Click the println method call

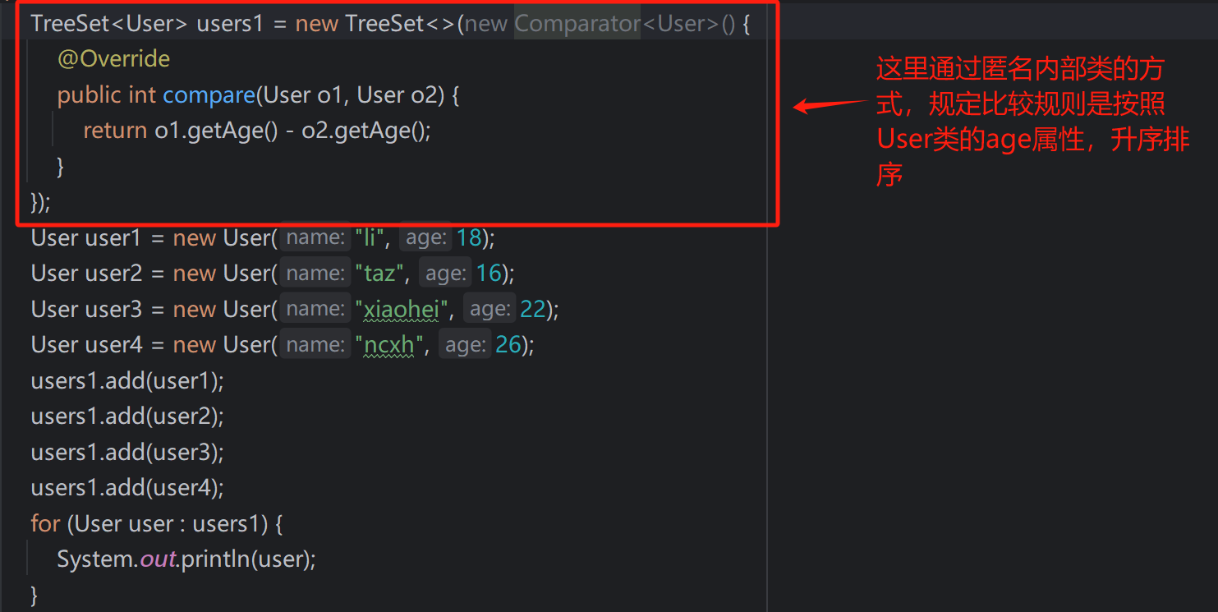(215, 559)
